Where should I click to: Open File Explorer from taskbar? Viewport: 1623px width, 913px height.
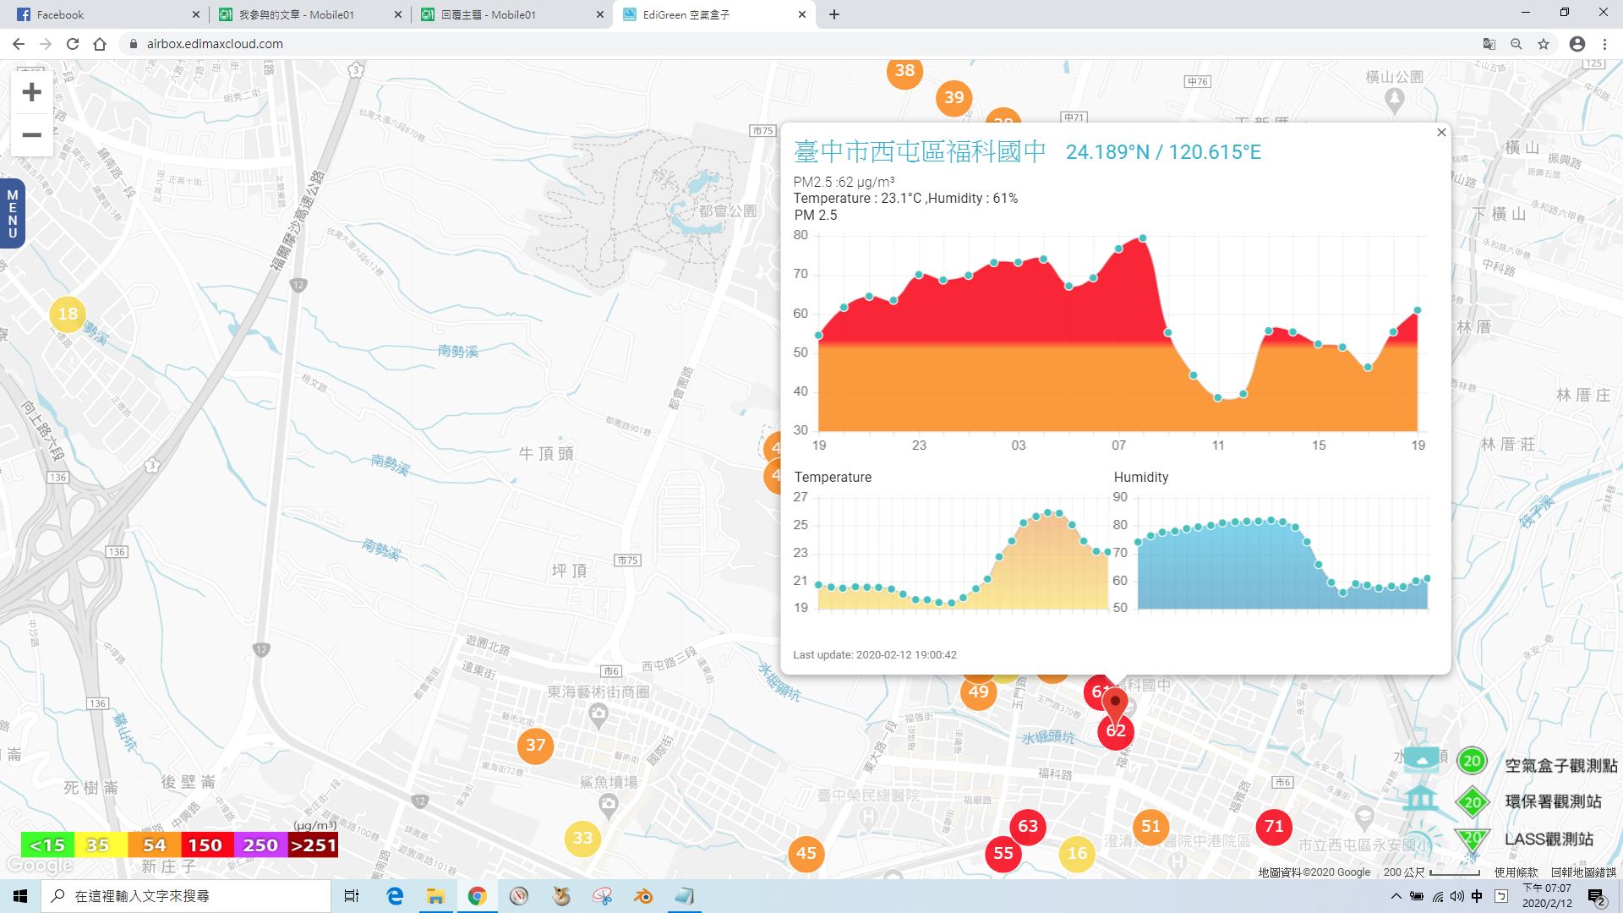[435, 896]
